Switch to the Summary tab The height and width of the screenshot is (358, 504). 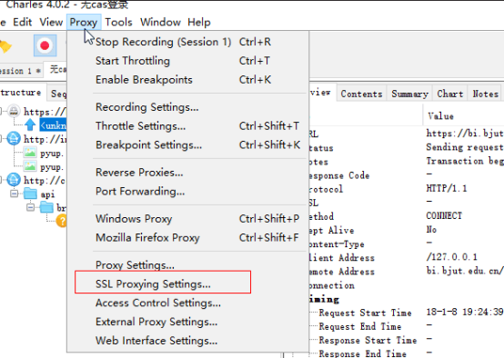click(x=409, y=94)
